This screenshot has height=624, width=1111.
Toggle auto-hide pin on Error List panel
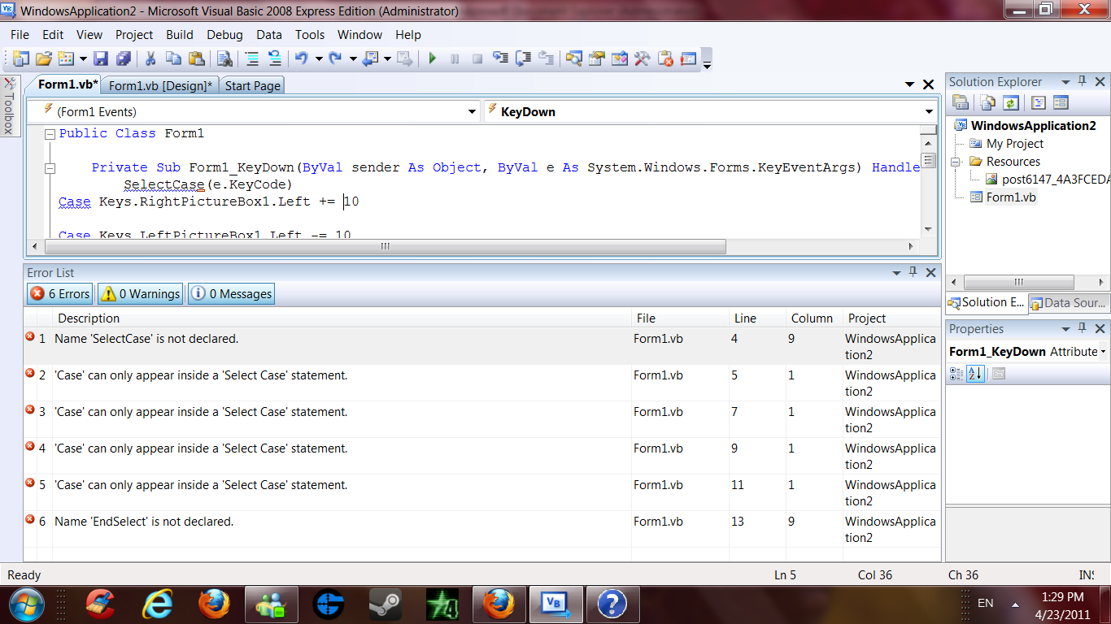tap(913, 272)
